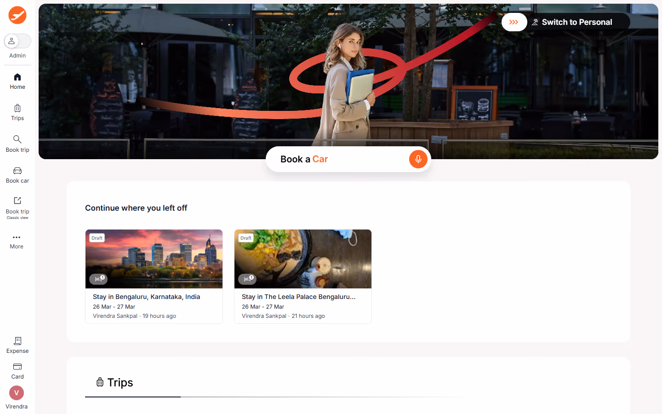The width and height of the screenshot is (662, 414).
Task: Open Book trip search icon
Action: click(x=17, y=139)
